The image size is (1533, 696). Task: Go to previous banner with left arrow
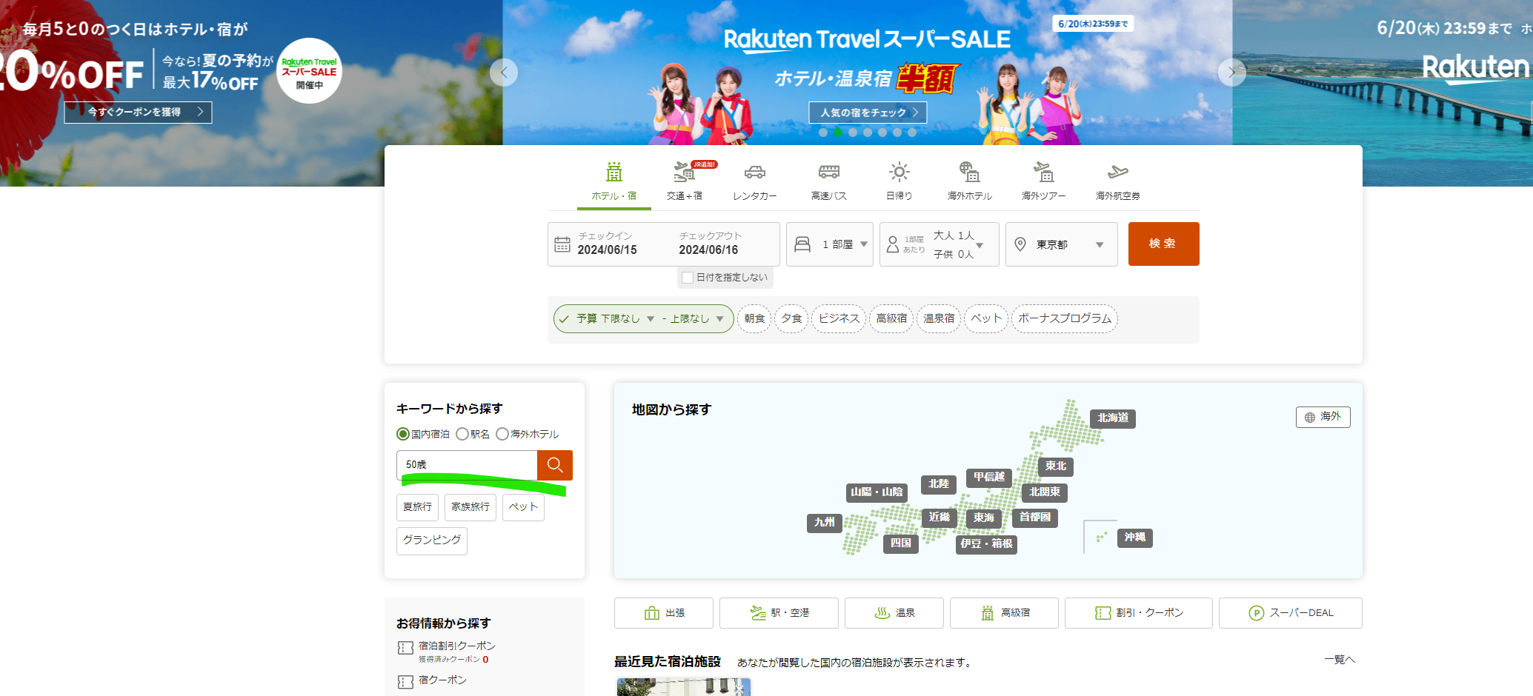pos(504,73)
